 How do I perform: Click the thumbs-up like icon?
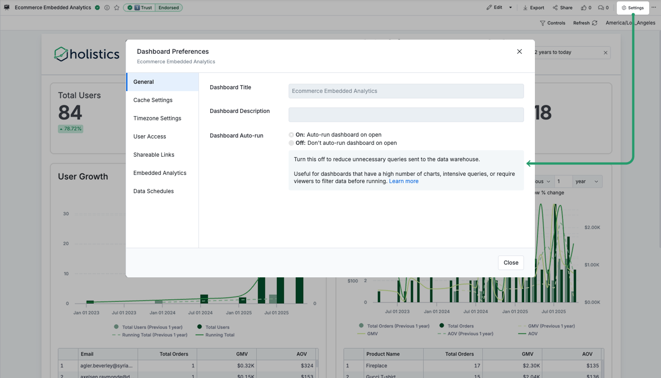[x=584, y=8]
